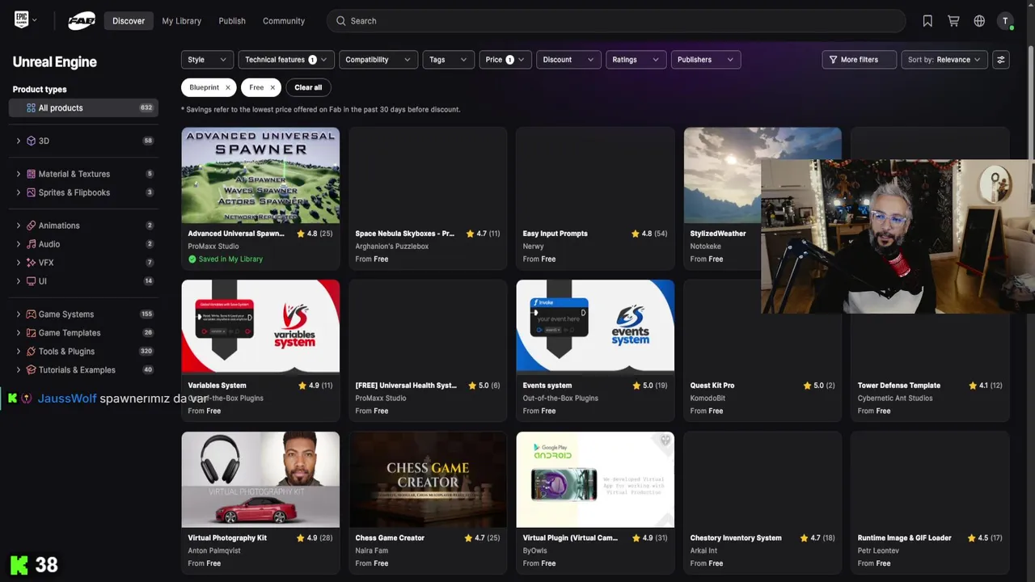Open the language globe icon
The image size is (1035, 582).
[979, 21]
